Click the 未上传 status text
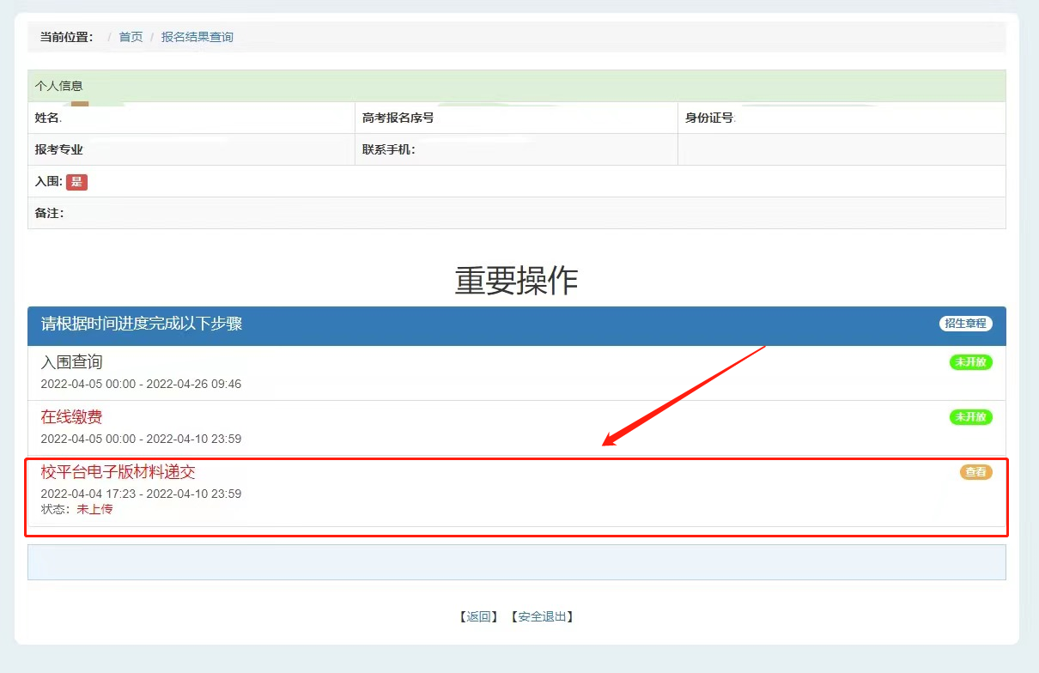 94,509
